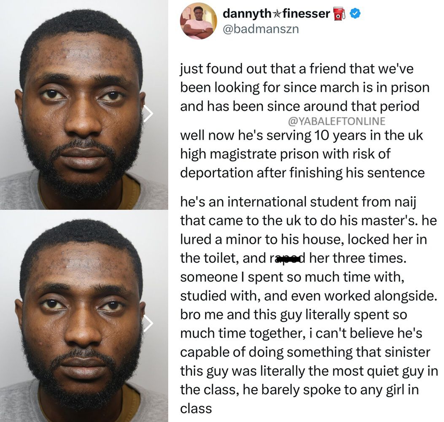Advance the top photo with its chevron arrow
Screen dimensions: 444x422
[x=148, y=114]
